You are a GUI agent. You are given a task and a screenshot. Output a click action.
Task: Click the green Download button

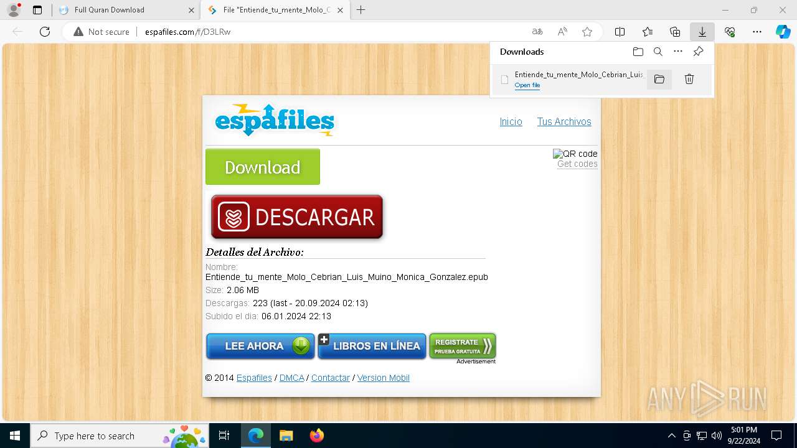coord(263,167)
